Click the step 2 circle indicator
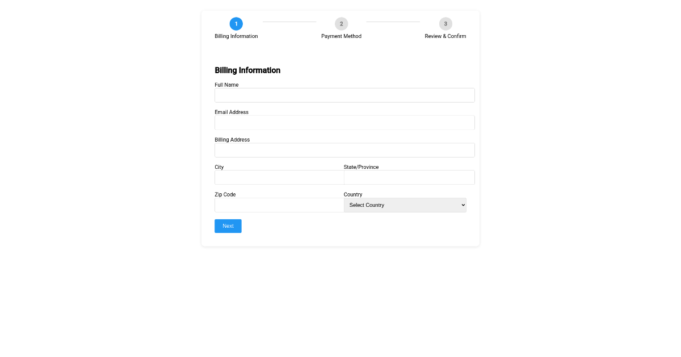 341,24
